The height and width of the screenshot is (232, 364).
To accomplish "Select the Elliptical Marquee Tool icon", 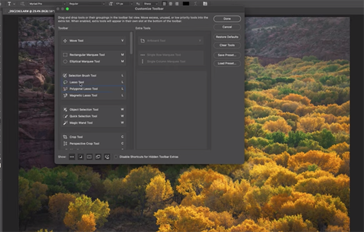I will click(x=65, y=61).
